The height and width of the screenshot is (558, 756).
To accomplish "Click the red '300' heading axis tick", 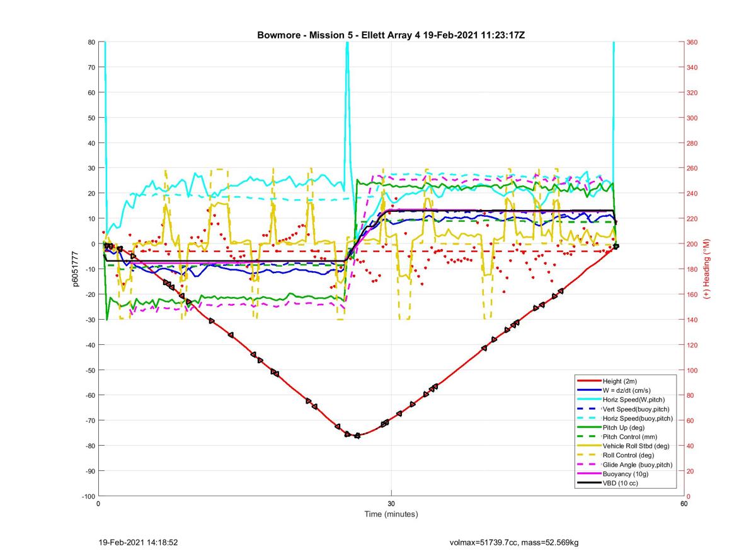I will [693, 118].
